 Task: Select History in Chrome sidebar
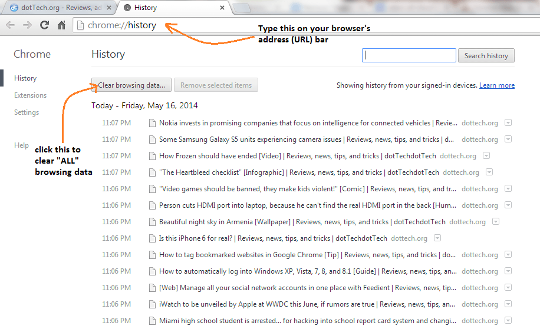25,78
